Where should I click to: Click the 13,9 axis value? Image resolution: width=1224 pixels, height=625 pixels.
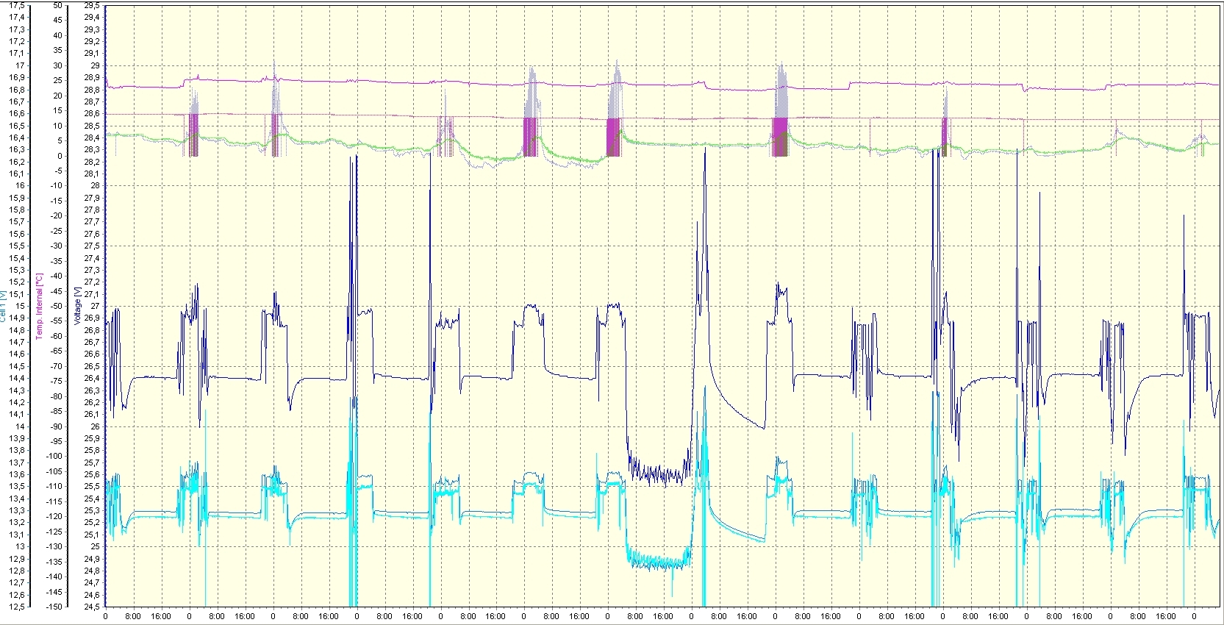tap(16, 438)
